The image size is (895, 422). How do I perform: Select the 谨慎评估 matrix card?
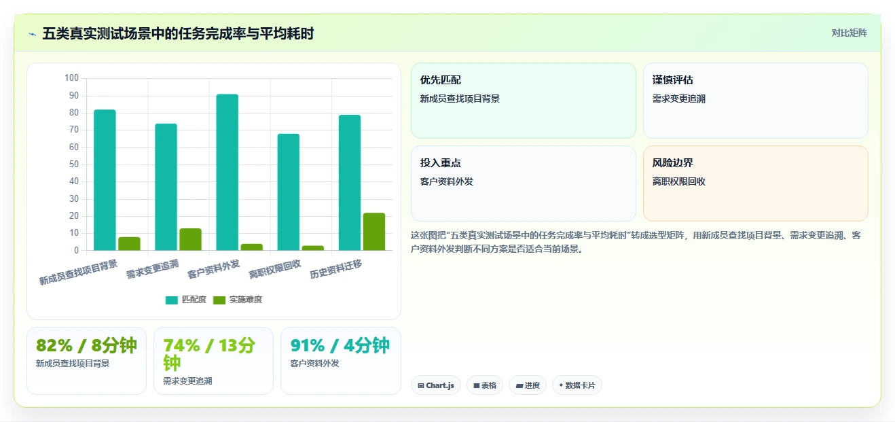(x=756, y=101)
